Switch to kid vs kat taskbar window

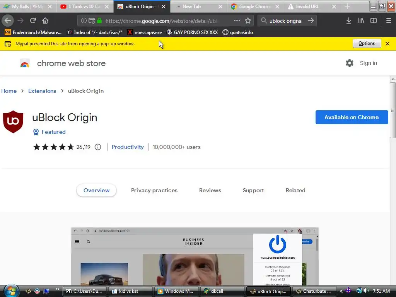[130, 291]
